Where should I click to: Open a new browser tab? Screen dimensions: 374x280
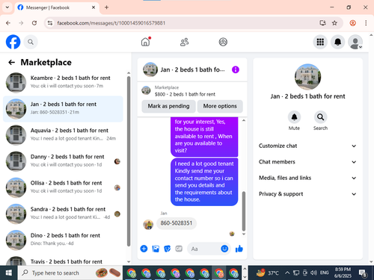(106, 7)
